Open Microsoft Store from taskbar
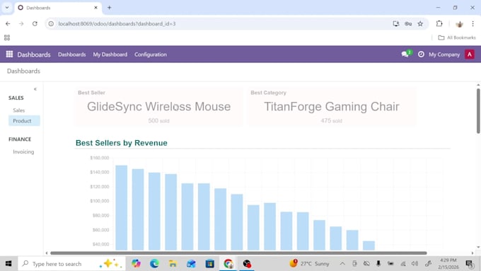Image resolution: width=481 pixels, height=271 pixels. click(x=210, y=264)
